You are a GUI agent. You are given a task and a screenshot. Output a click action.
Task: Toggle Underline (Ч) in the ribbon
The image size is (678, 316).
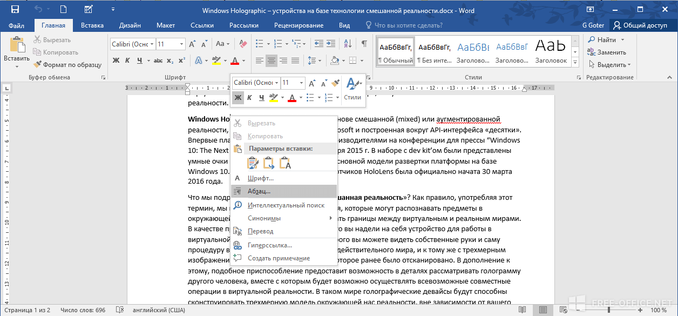pyautogui.click(x=140, y=60)
